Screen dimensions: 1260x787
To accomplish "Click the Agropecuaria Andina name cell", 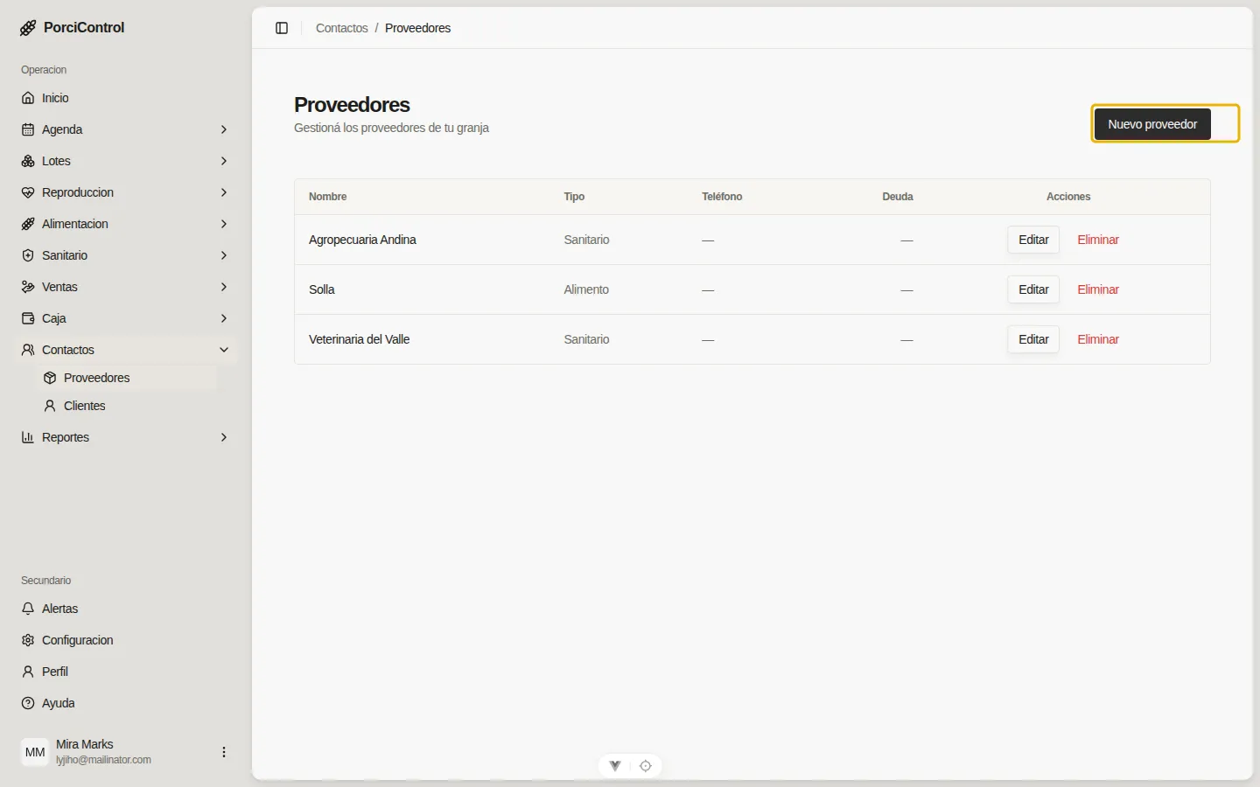I will click(362, 240).
